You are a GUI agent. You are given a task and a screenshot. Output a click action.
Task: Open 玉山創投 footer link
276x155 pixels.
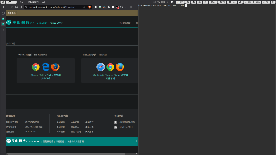(75, 122)
